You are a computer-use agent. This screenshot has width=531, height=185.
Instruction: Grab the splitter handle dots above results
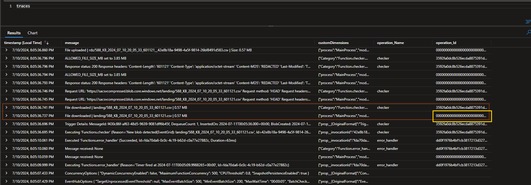271,26
